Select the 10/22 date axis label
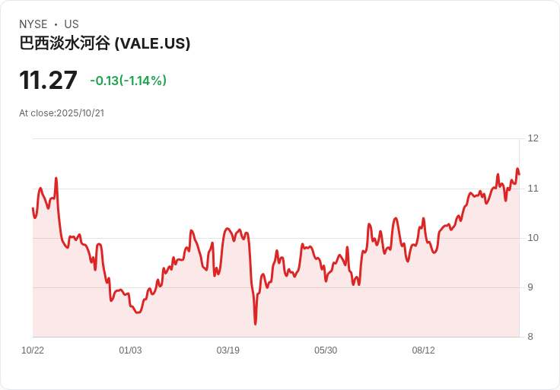560x390 pixels. (33, 350)
